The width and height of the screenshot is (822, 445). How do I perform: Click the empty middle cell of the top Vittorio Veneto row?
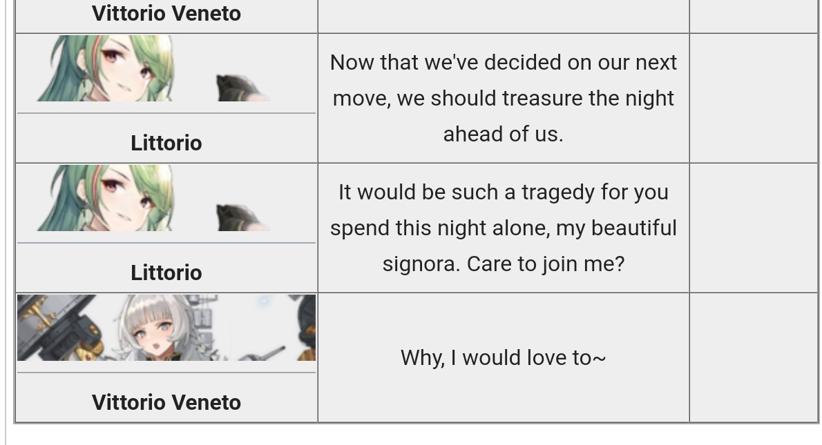(x=504, y=16)
